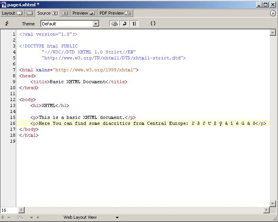Click the XHTML 1.0 Strict//EN string

89,52
